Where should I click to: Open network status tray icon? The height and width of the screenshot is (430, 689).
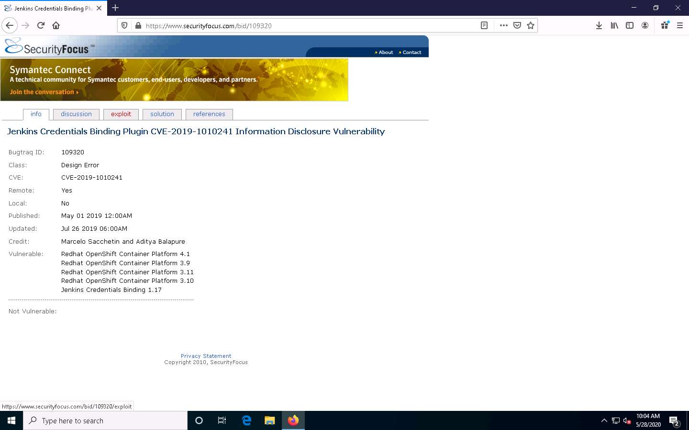[616, 421]
